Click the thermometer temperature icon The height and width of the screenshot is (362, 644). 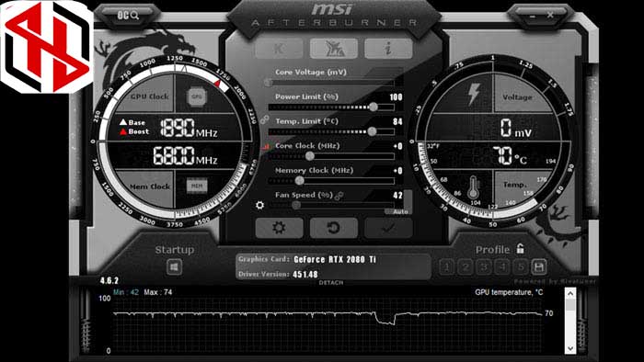pos(473,187)
